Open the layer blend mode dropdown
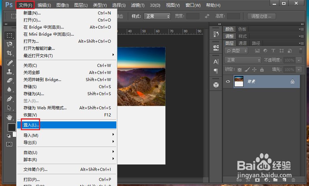This screenshot has width=309, height=186. (243, 60)
